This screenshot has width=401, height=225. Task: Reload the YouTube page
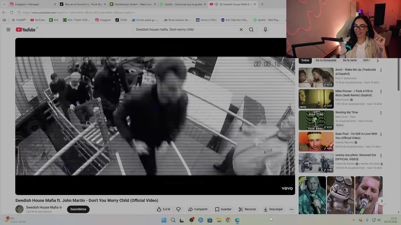[x=12, y=12]
